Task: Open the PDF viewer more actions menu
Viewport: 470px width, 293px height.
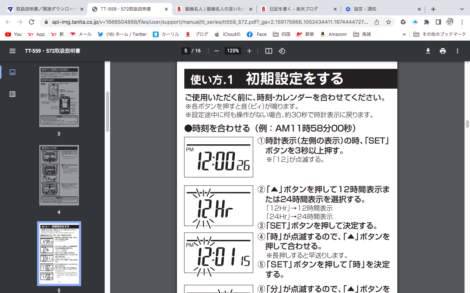Action: [458, 51]
